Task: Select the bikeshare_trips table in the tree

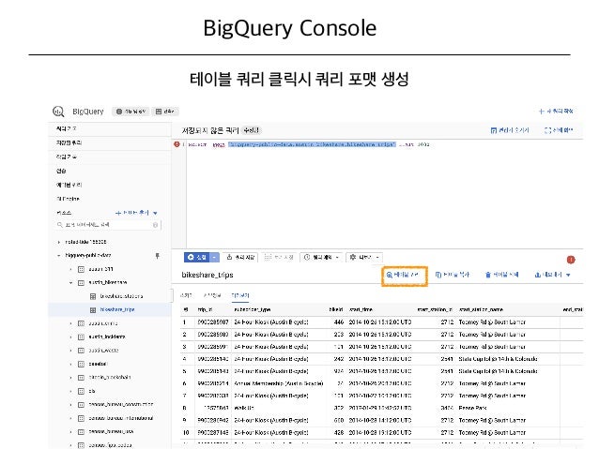Action: point(117,309)
